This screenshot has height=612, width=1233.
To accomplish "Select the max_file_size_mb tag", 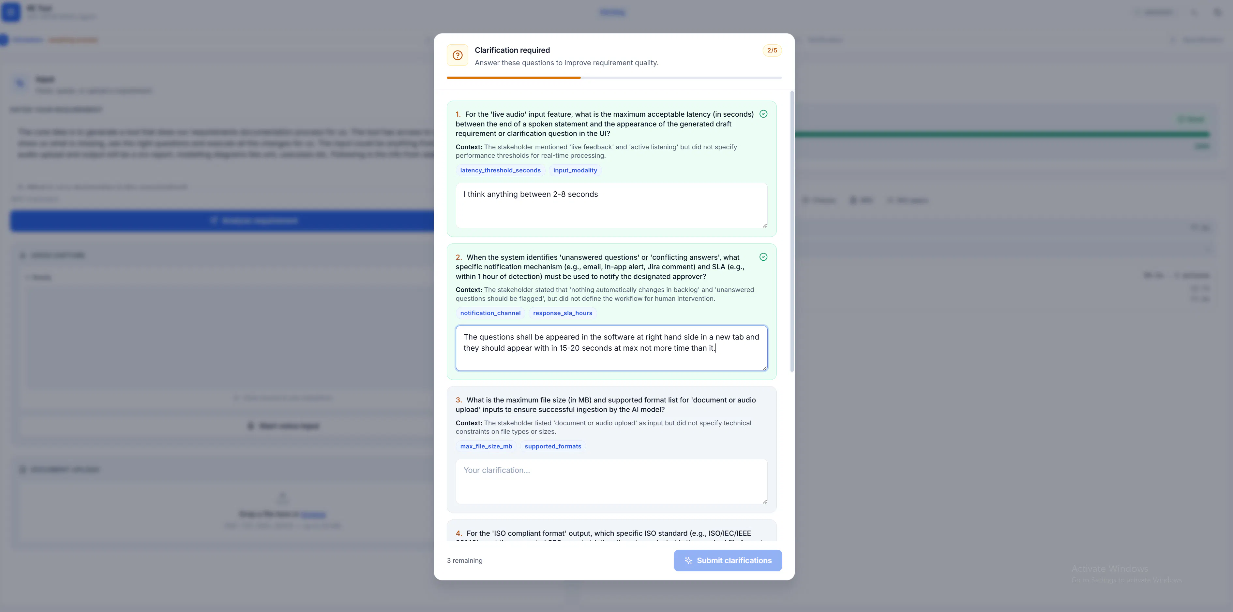I will 486,446.
